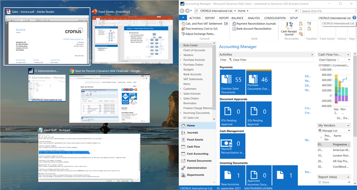Open the REPORT - BALANCE ribbon tab

231,18
